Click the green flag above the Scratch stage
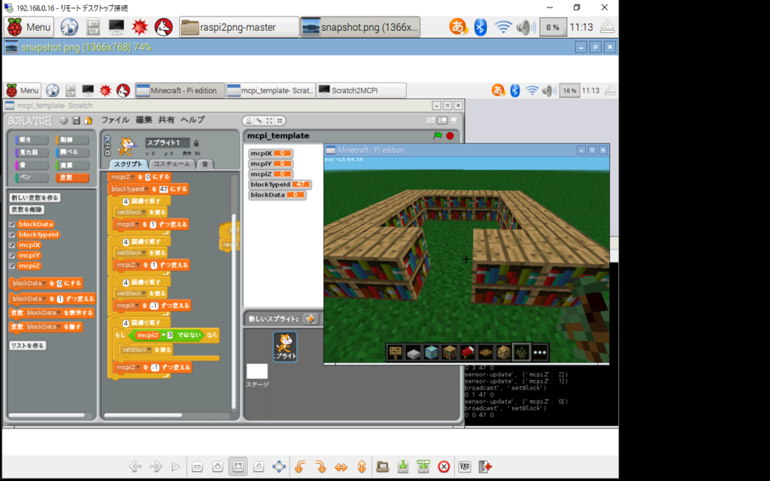Viewport: 770px width, 481px height. coord(438,135)
